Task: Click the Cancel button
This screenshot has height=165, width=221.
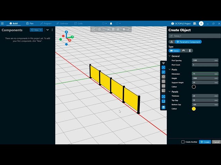Action: tap(216, 142)
